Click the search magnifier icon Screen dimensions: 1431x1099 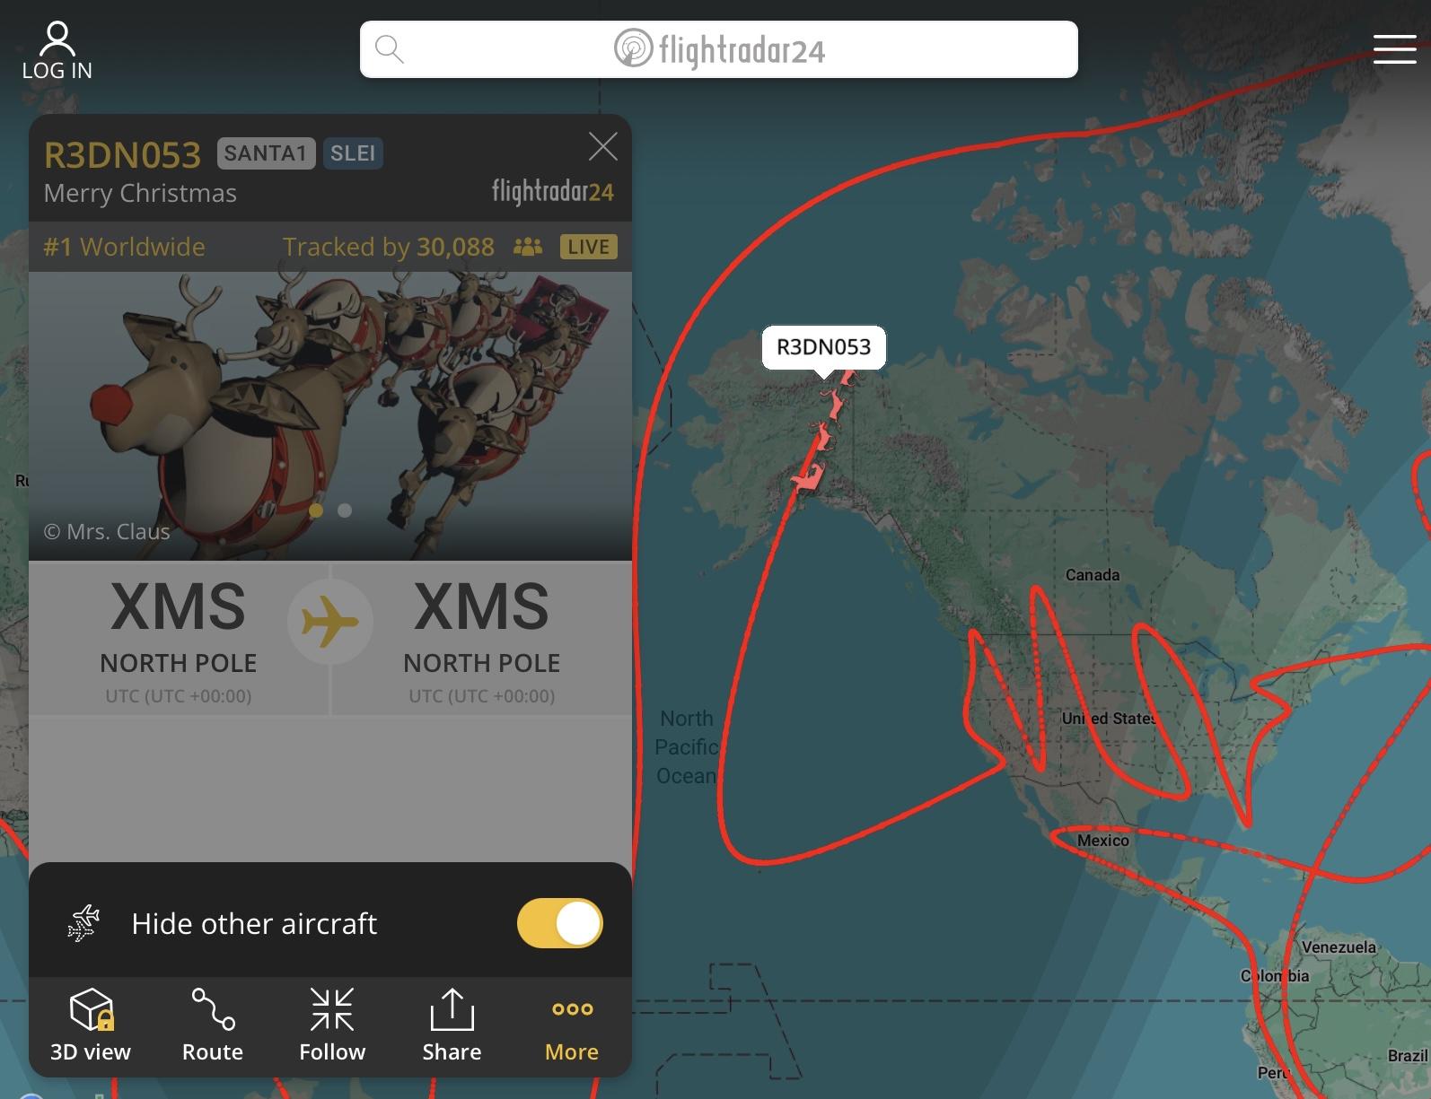(x=389, y=49)
